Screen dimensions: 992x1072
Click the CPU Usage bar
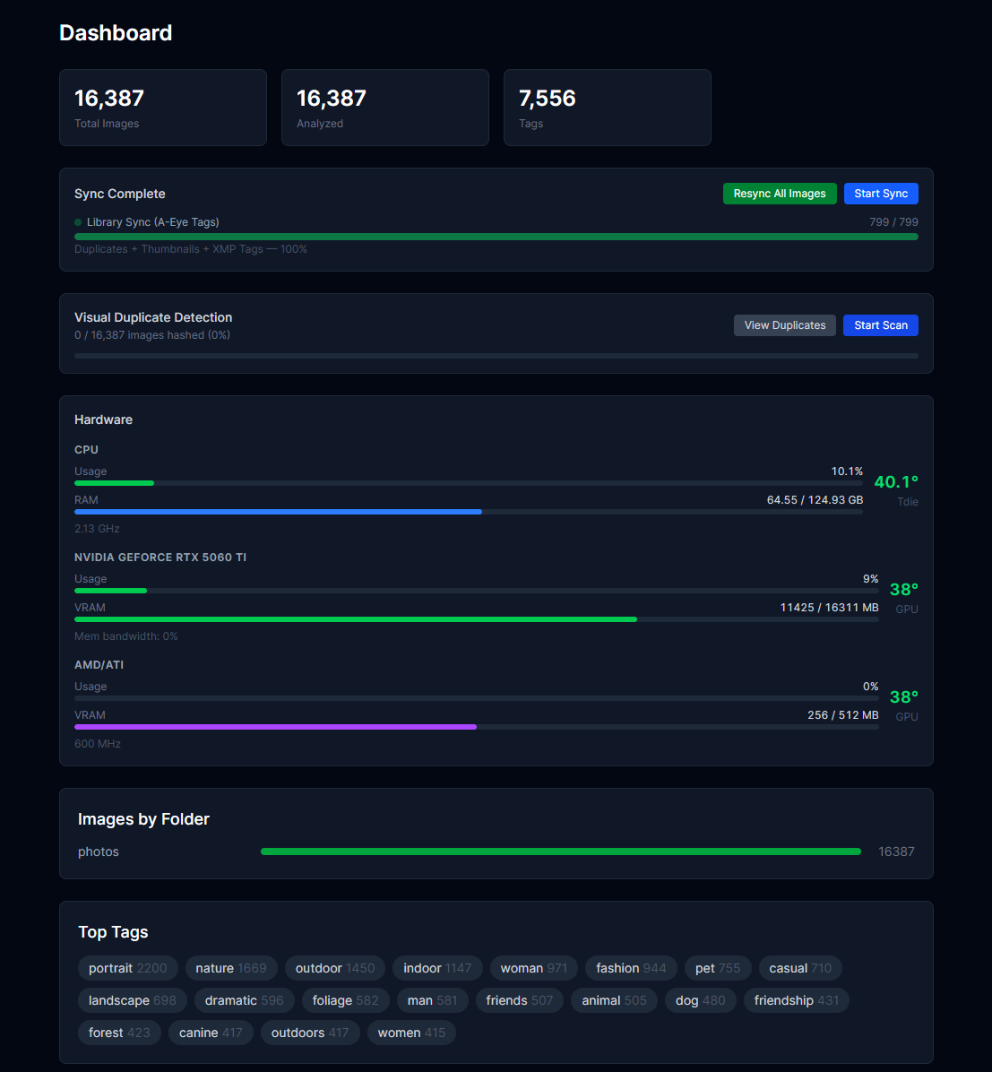[x=469, y=483]
